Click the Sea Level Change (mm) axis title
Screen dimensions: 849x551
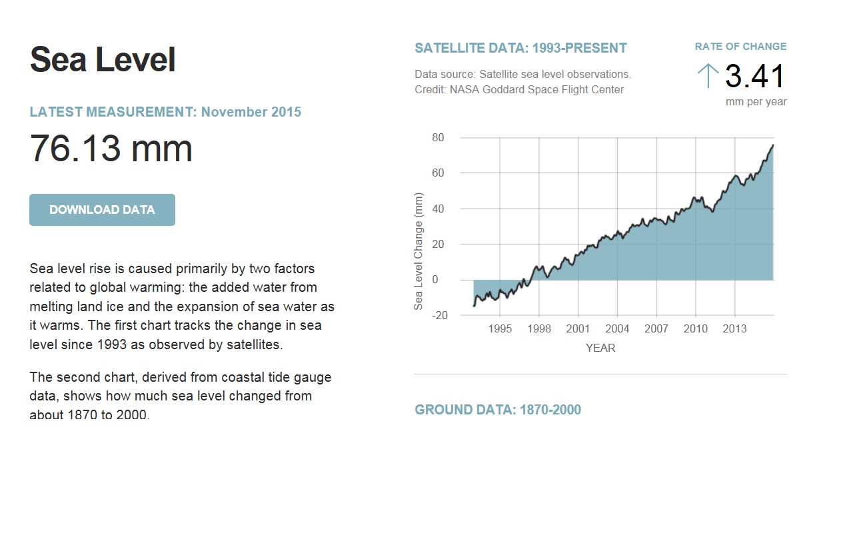[x=419, y=251]
